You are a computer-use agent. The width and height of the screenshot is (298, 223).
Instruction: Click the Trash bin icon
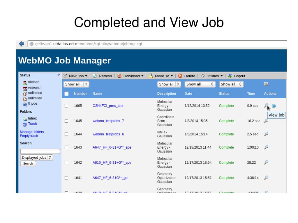pos(25,124)
